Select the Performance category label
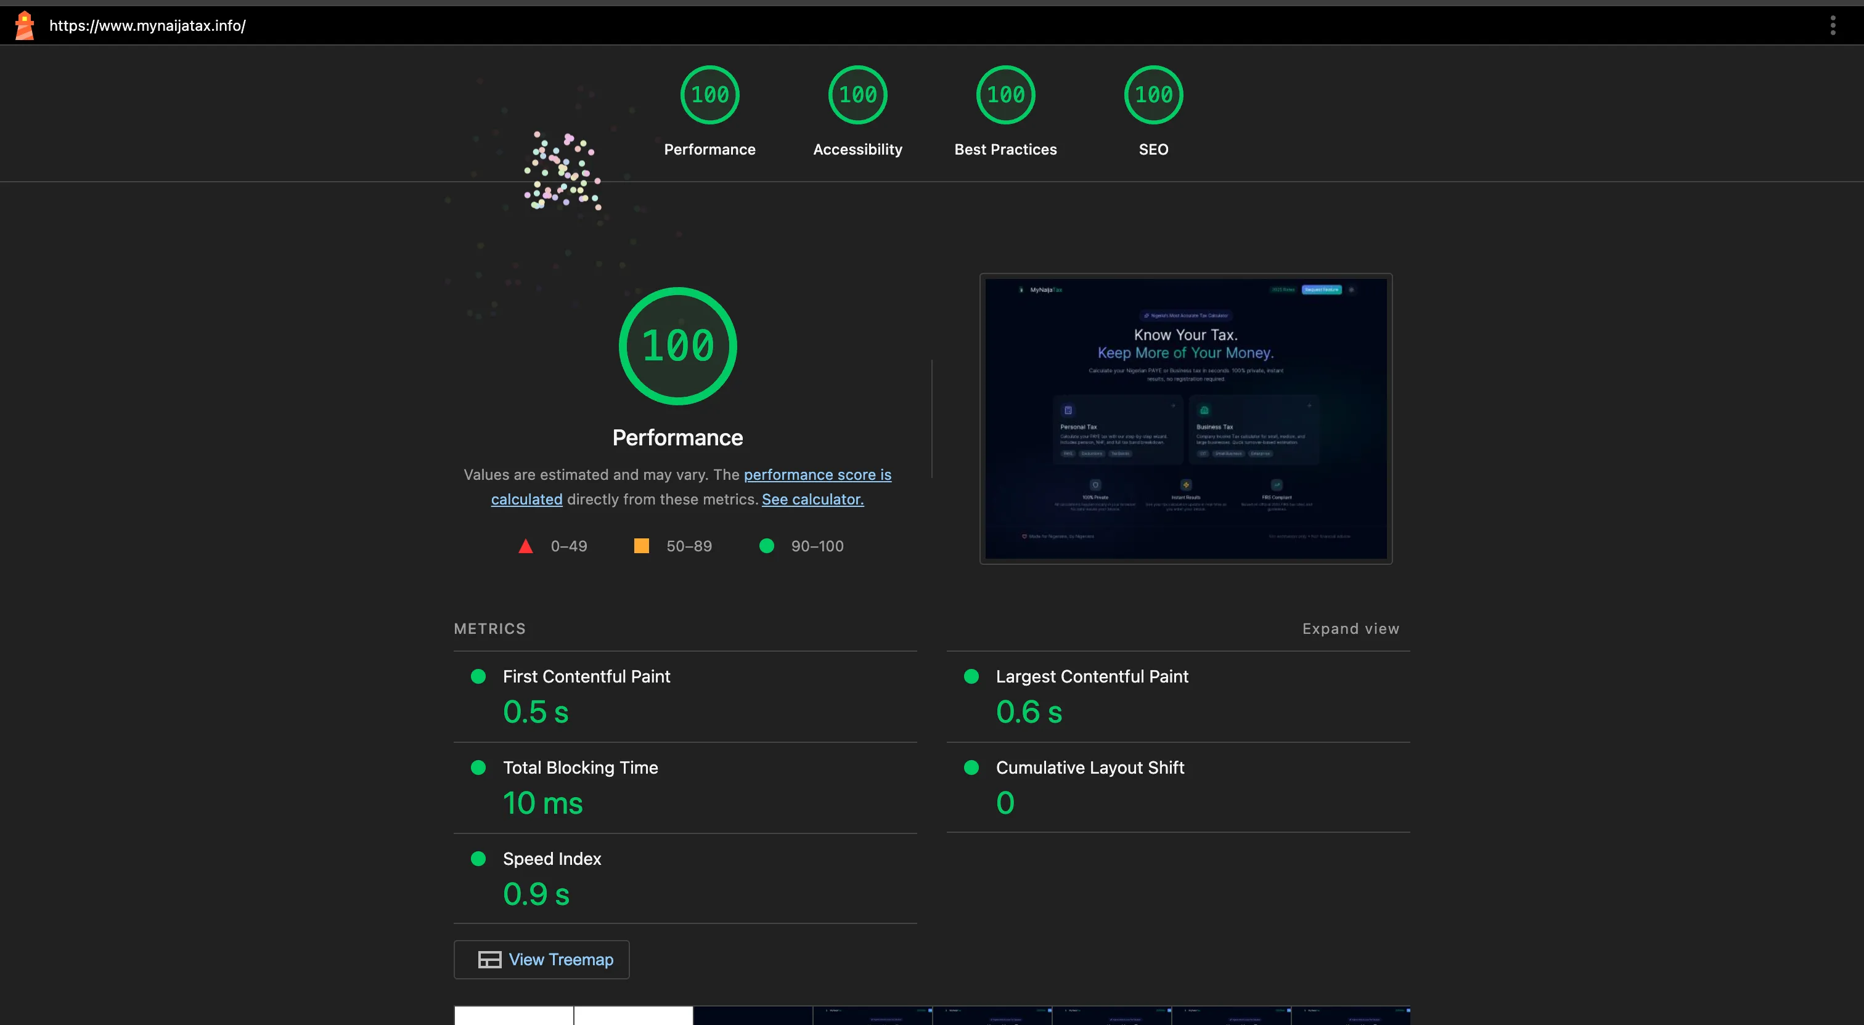This screenshot has height=1025, width=1864. tap(710, 150)
